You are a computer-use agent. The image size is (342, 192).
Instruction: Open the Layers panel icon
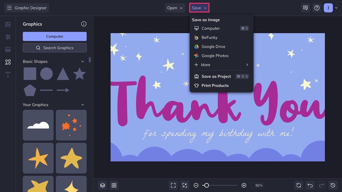click(x=103, y=185)
